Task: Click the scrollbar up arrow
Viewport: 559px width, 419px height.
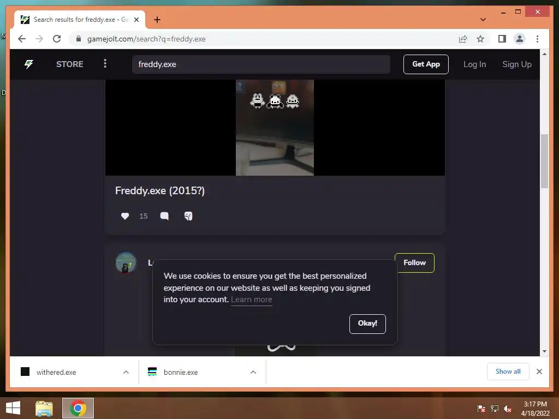Action: (x=544, y=54)
